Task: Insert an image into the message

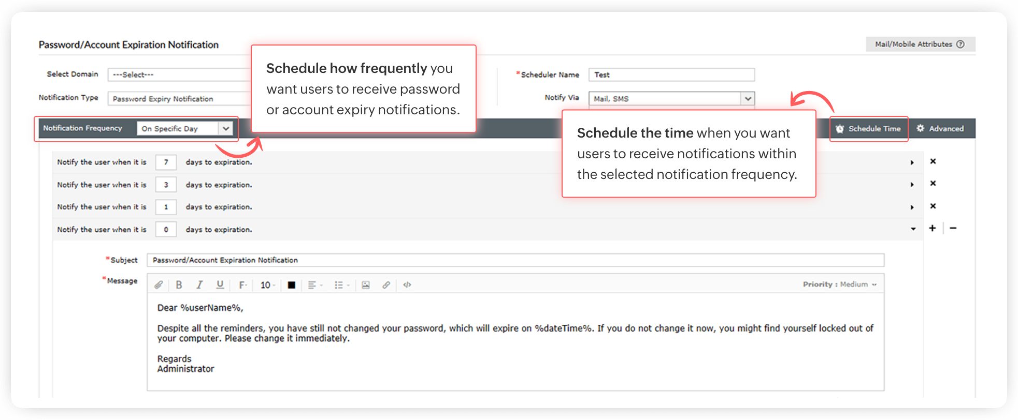Action: point(366,285)
